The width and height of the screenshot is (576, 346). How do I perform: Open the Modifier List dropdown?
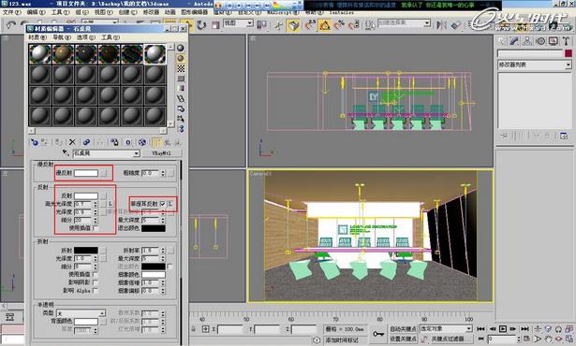568,65
